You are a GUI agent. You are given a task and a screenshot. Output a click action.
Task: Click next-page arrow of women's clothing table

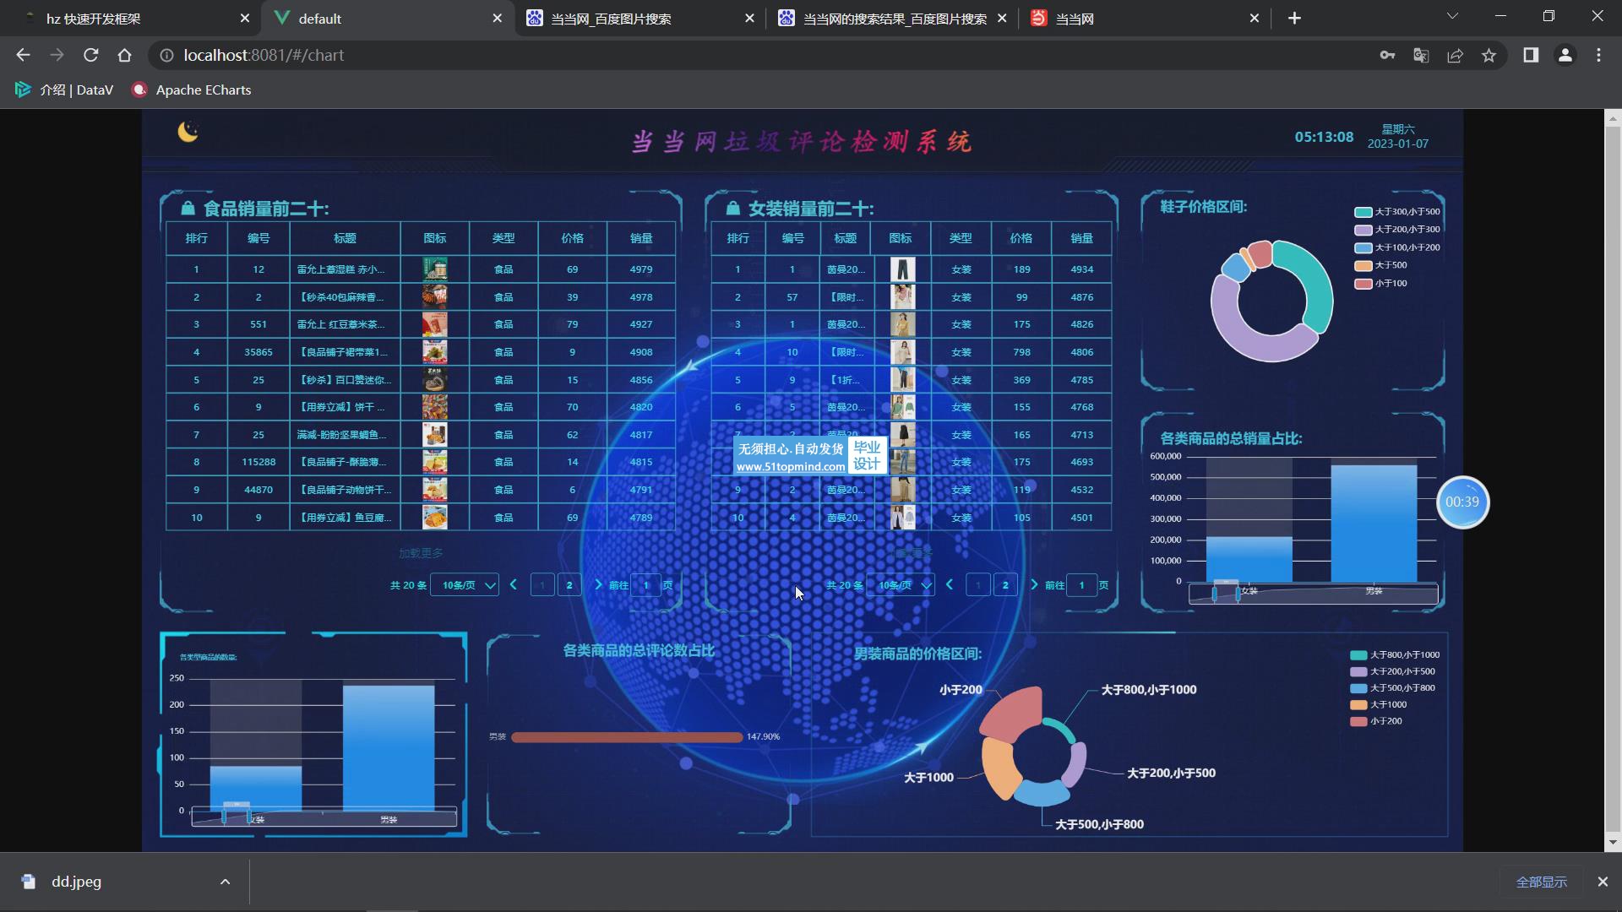coord(1034,584)
